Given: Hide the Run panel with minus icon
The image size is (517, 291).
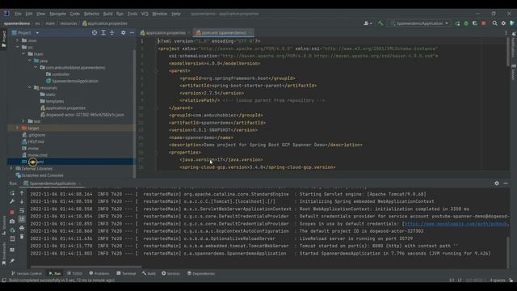Looking at the screenshot, I should pyautogui.click(x=506, y=183).
